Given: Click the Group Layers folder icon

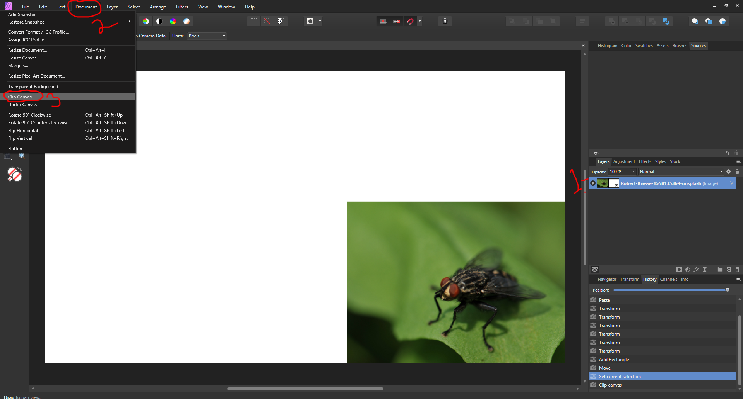Looking at the screenshot, I should [x=720, y=270].
